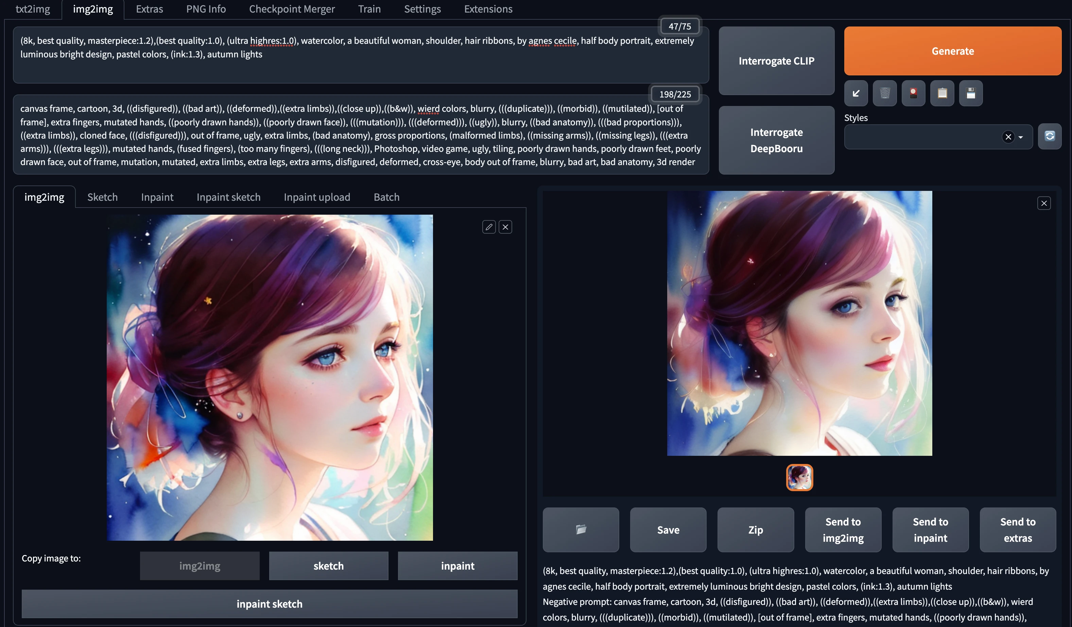Close the output gallery preview
Viewport: 1072px width, 627px height.
(x=1044, y=203)
